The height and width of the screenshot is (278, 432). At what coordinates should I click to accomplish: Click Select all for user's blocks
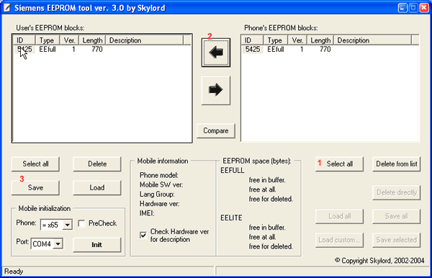click(x=35, y=164)
